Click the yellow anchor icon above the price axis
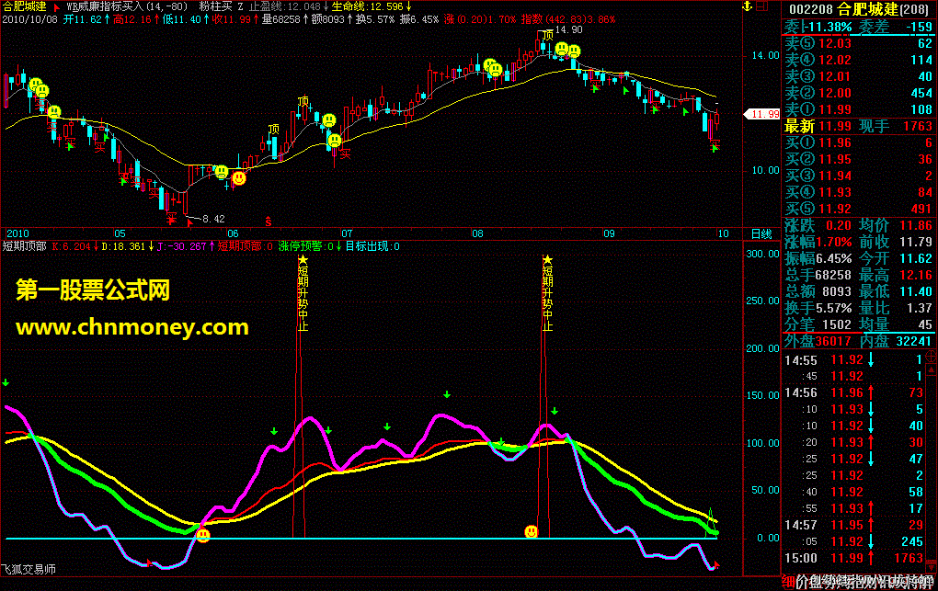The width and height of the screenshot is (938, 591). click(x=747, y=6)
